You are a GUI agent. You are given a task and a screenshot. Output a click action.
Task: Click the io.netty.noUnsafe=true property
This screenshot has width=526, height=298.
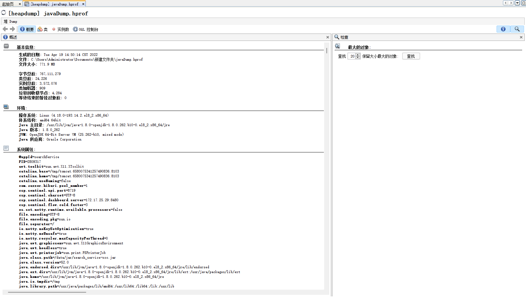point(43,233)
